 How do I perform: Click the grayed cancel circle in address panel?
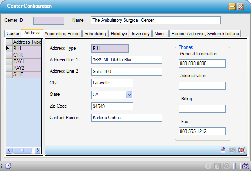[232, 150]
